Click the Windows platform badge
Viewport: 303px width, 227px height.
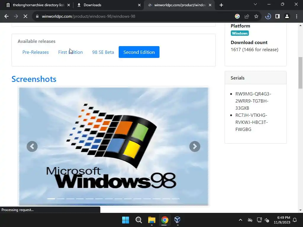tap(240, 33)
